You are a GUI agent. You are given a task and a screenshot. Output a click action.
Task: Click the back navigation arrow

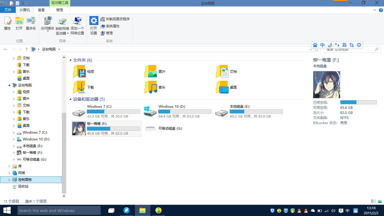5,49
